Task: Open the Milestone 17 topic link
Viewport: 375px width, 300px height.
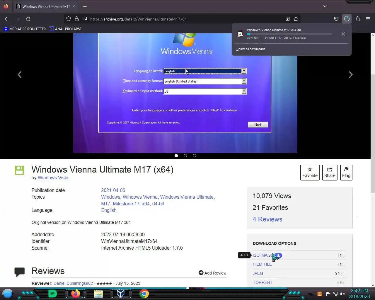Action: click(x=126, y=204)
